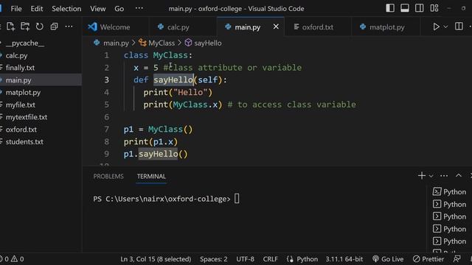Viewport: 472px width, 265px height.
Task: Open oxford.txt in the explorer
Action: coord(41,130)
